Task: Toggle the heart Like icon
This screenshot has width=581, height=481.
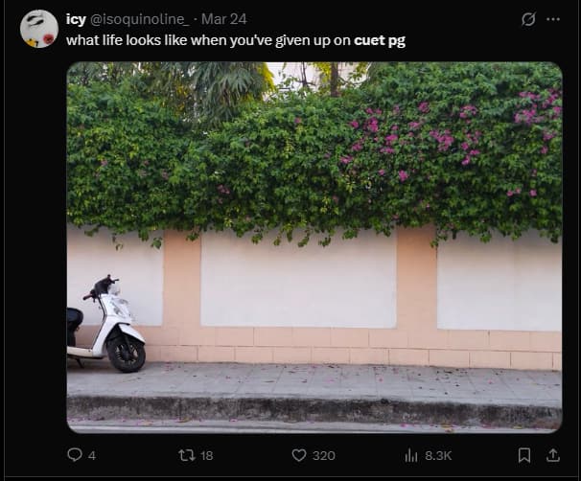Action: 299,455
